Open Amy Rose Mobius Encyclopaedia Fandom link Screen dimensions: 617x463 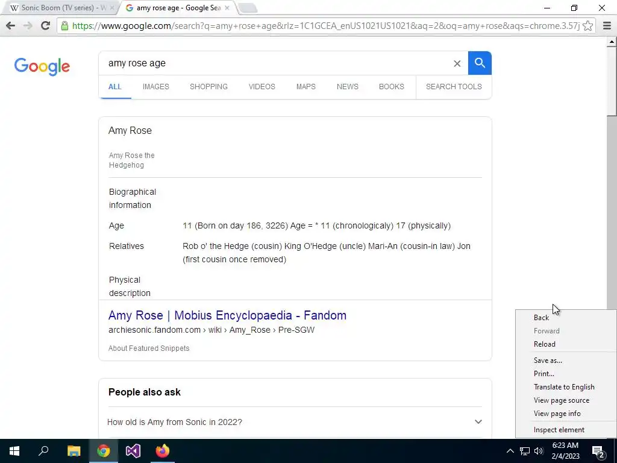pos(227,315)
